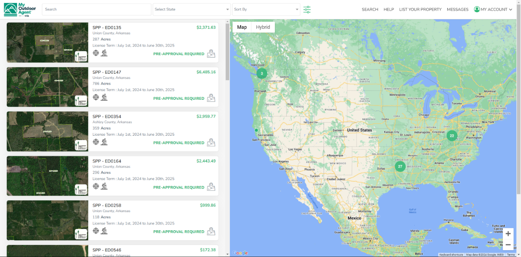Expand the My Account menu
The image size is (521, 257).
[x=493, y=9]
